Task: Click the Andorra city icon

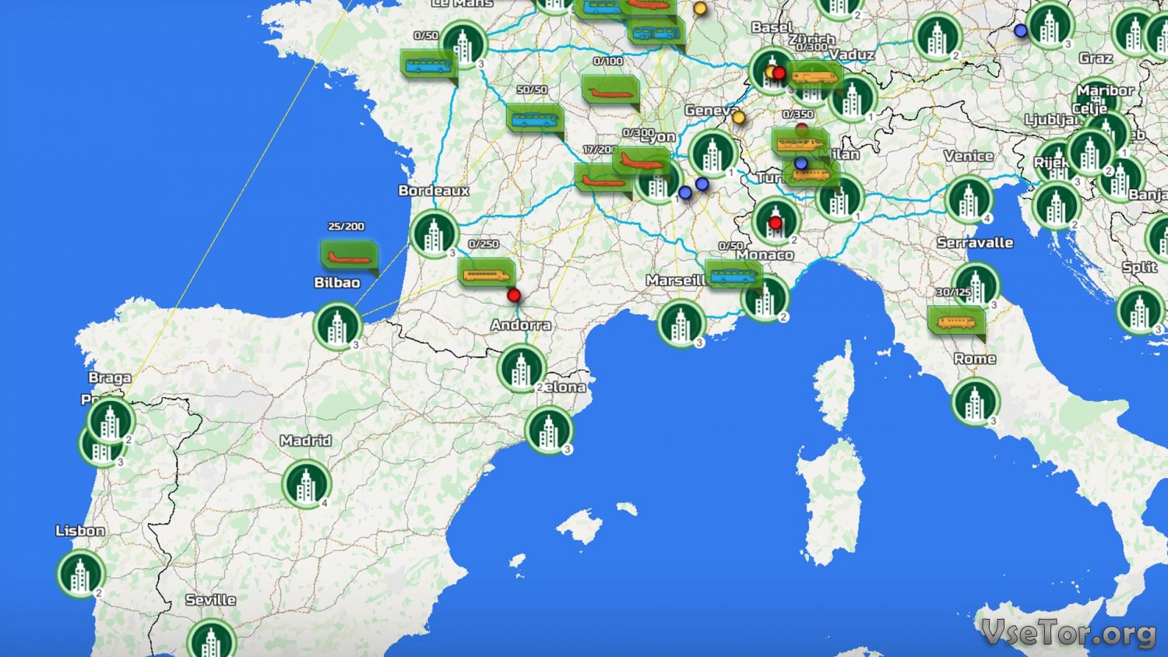Action: pyautogui.click(x=521, y=368)
